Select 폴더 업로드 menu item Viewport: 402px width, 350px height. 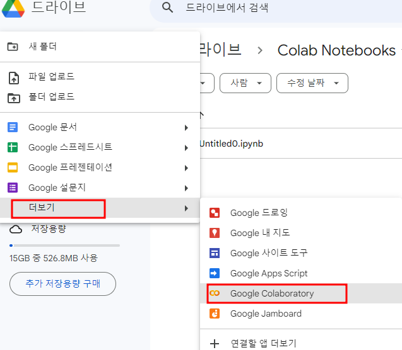point(100,97)
